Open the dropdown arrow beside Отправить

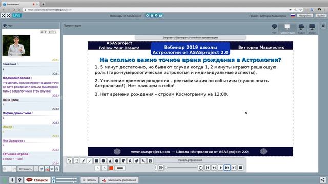36,169
